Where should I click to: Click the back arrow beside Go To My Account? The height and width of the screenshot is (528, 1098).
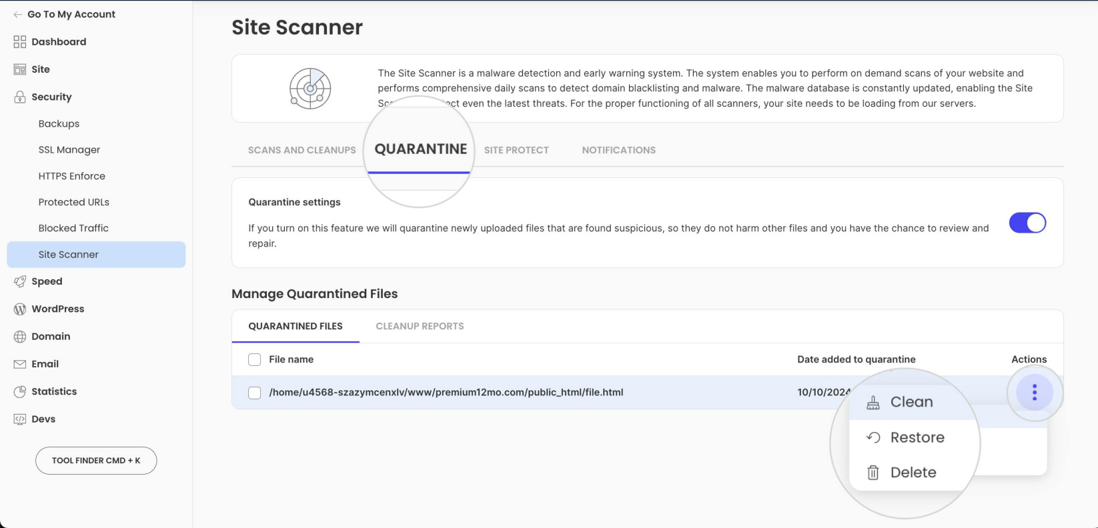click(x=18, y=15)
